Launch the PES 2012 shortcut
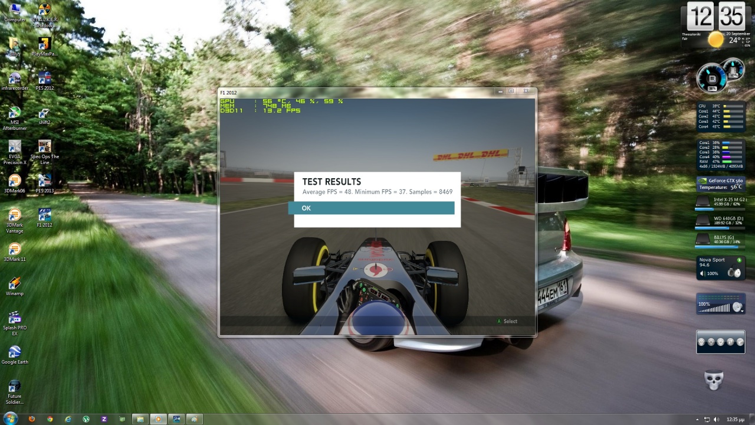Screen dimensions: 755x425 coord(44,81)
